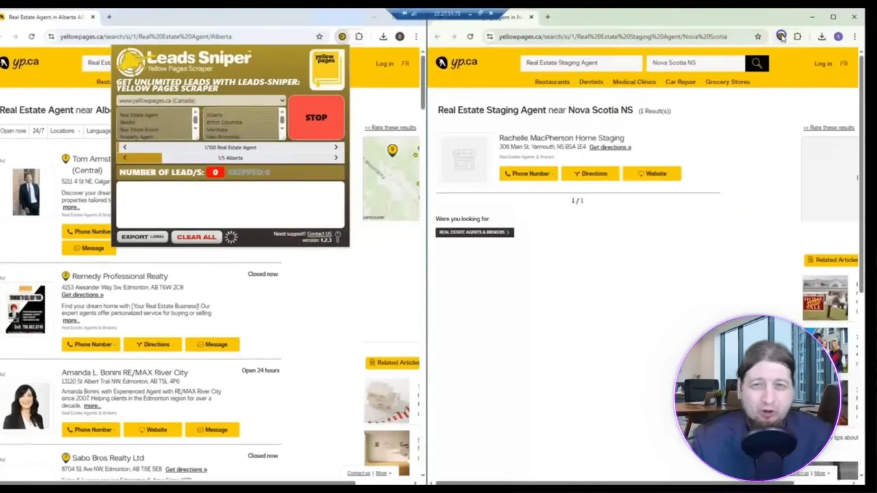Click the Leads Sniper crosshair logo
The image size is (877, 493).
point(129,62)
